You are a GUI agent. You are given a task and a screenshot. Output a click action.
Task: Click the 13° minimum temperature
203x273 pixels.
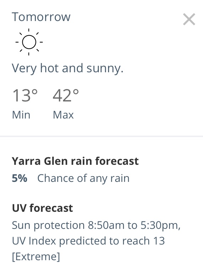[25, 95]
